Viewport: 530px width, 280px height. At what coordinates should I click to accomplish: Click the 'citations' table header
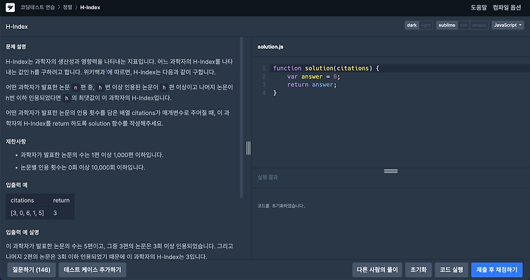coord(28,201)
